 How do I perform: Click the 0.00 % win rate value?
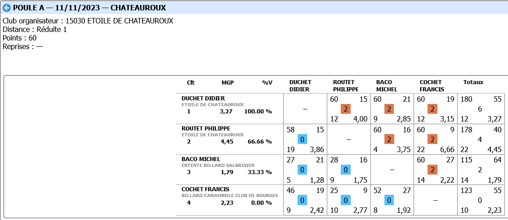pos(261,202)
